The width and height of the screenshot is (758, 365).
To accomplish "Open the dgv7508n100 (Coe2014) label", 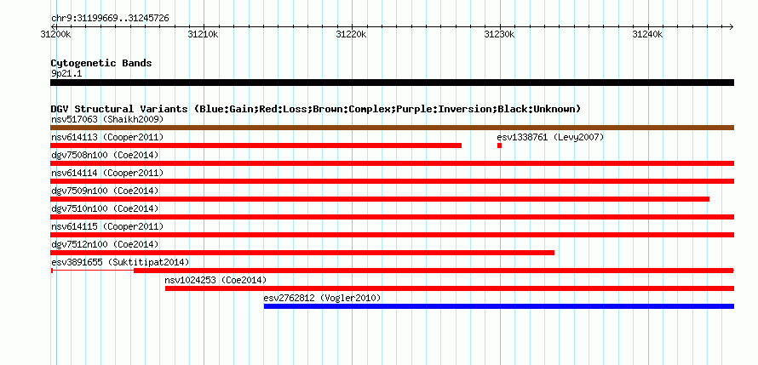I will tap(105, 155).
